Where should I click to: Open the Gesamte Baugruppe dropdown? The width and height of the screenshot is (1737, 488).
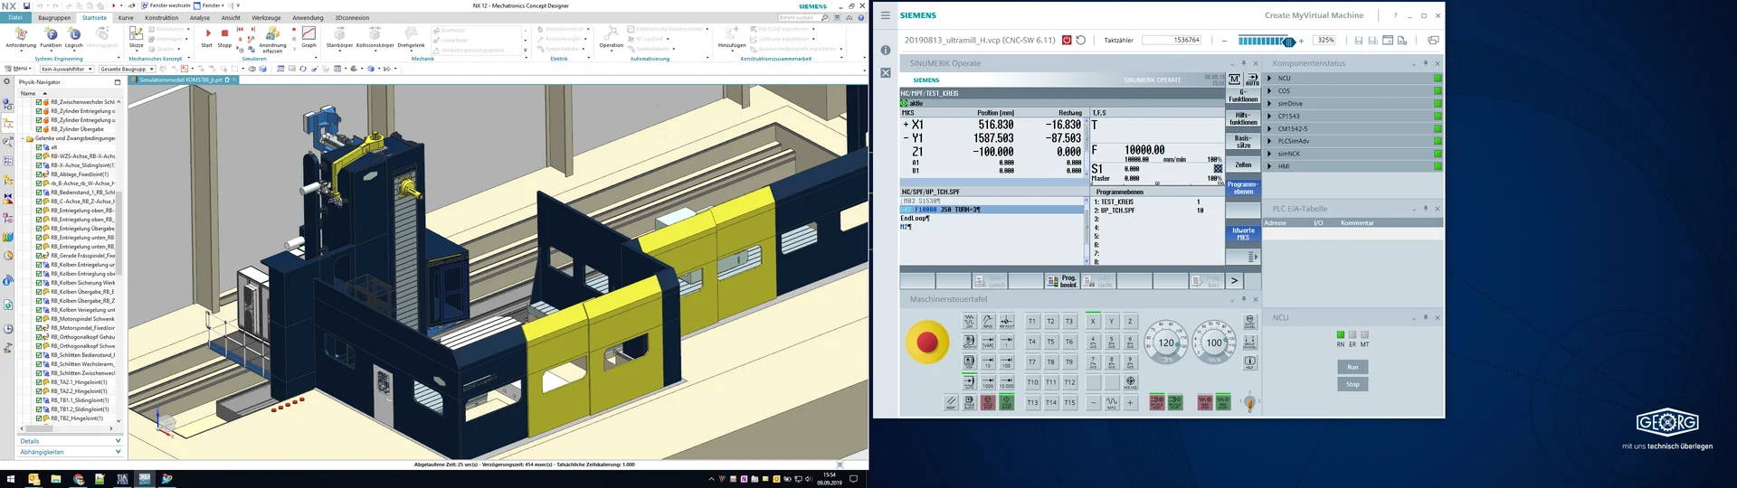[127, 69]
